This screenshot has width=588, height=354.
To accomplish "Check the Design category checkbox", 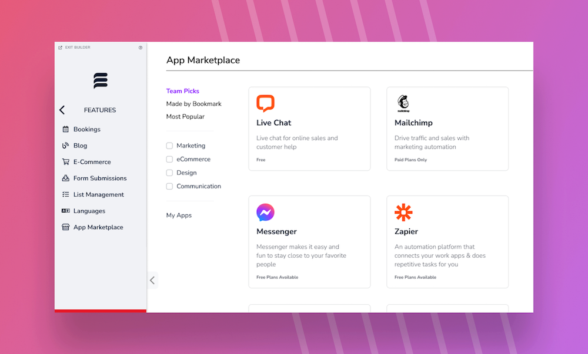I will click(169, 173).
